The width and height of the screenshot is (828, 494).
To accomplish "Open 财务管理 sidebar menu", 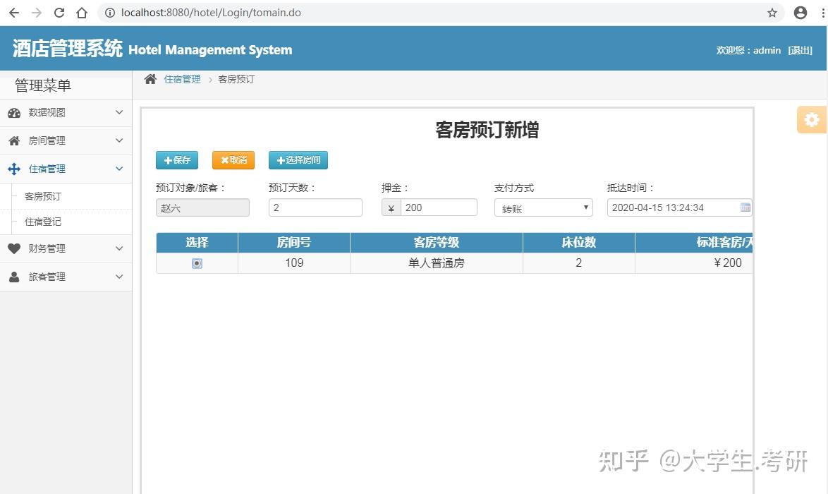I will click(x=66, y=248).
